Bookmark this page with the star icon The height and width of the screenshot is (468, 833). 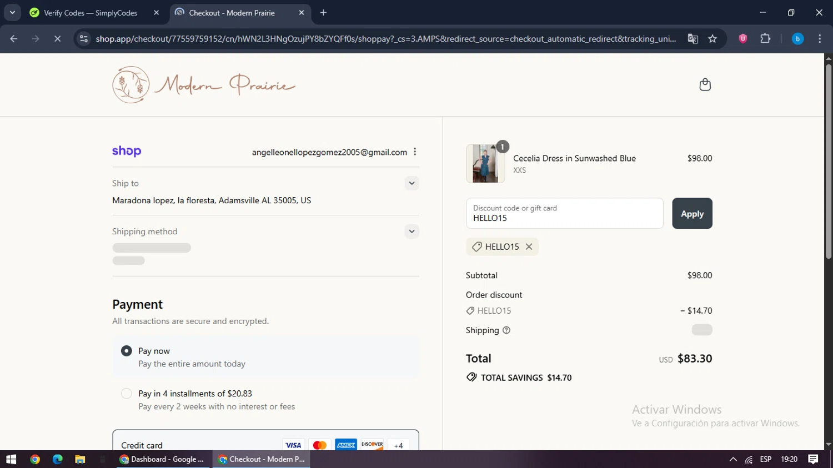[712, 38]
